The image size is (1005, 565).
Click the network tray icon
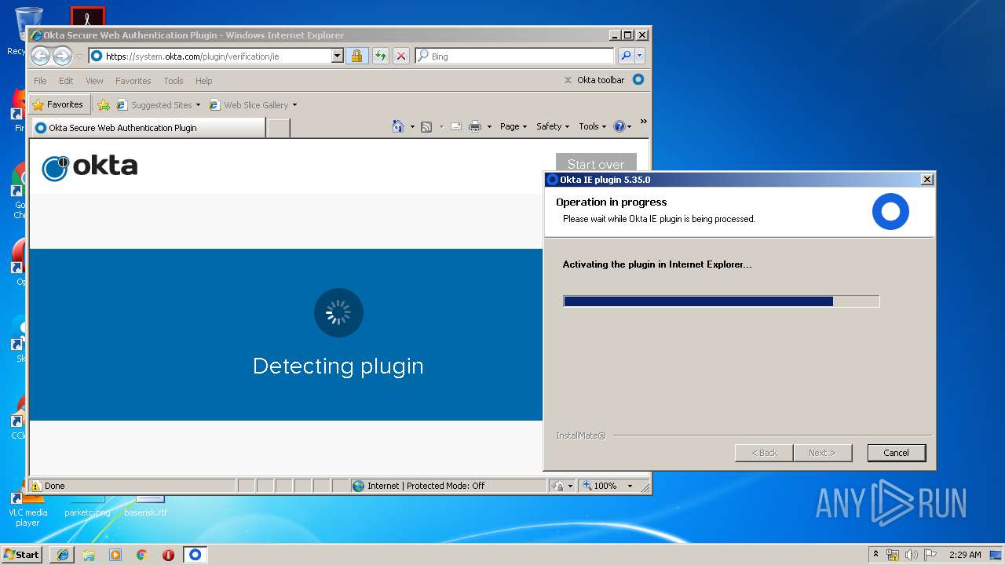[893, 555]
